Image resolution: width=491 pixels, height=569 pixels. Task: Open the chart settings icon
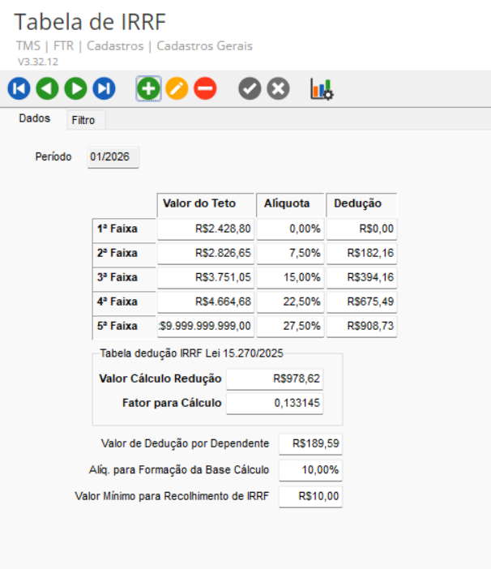322,89
